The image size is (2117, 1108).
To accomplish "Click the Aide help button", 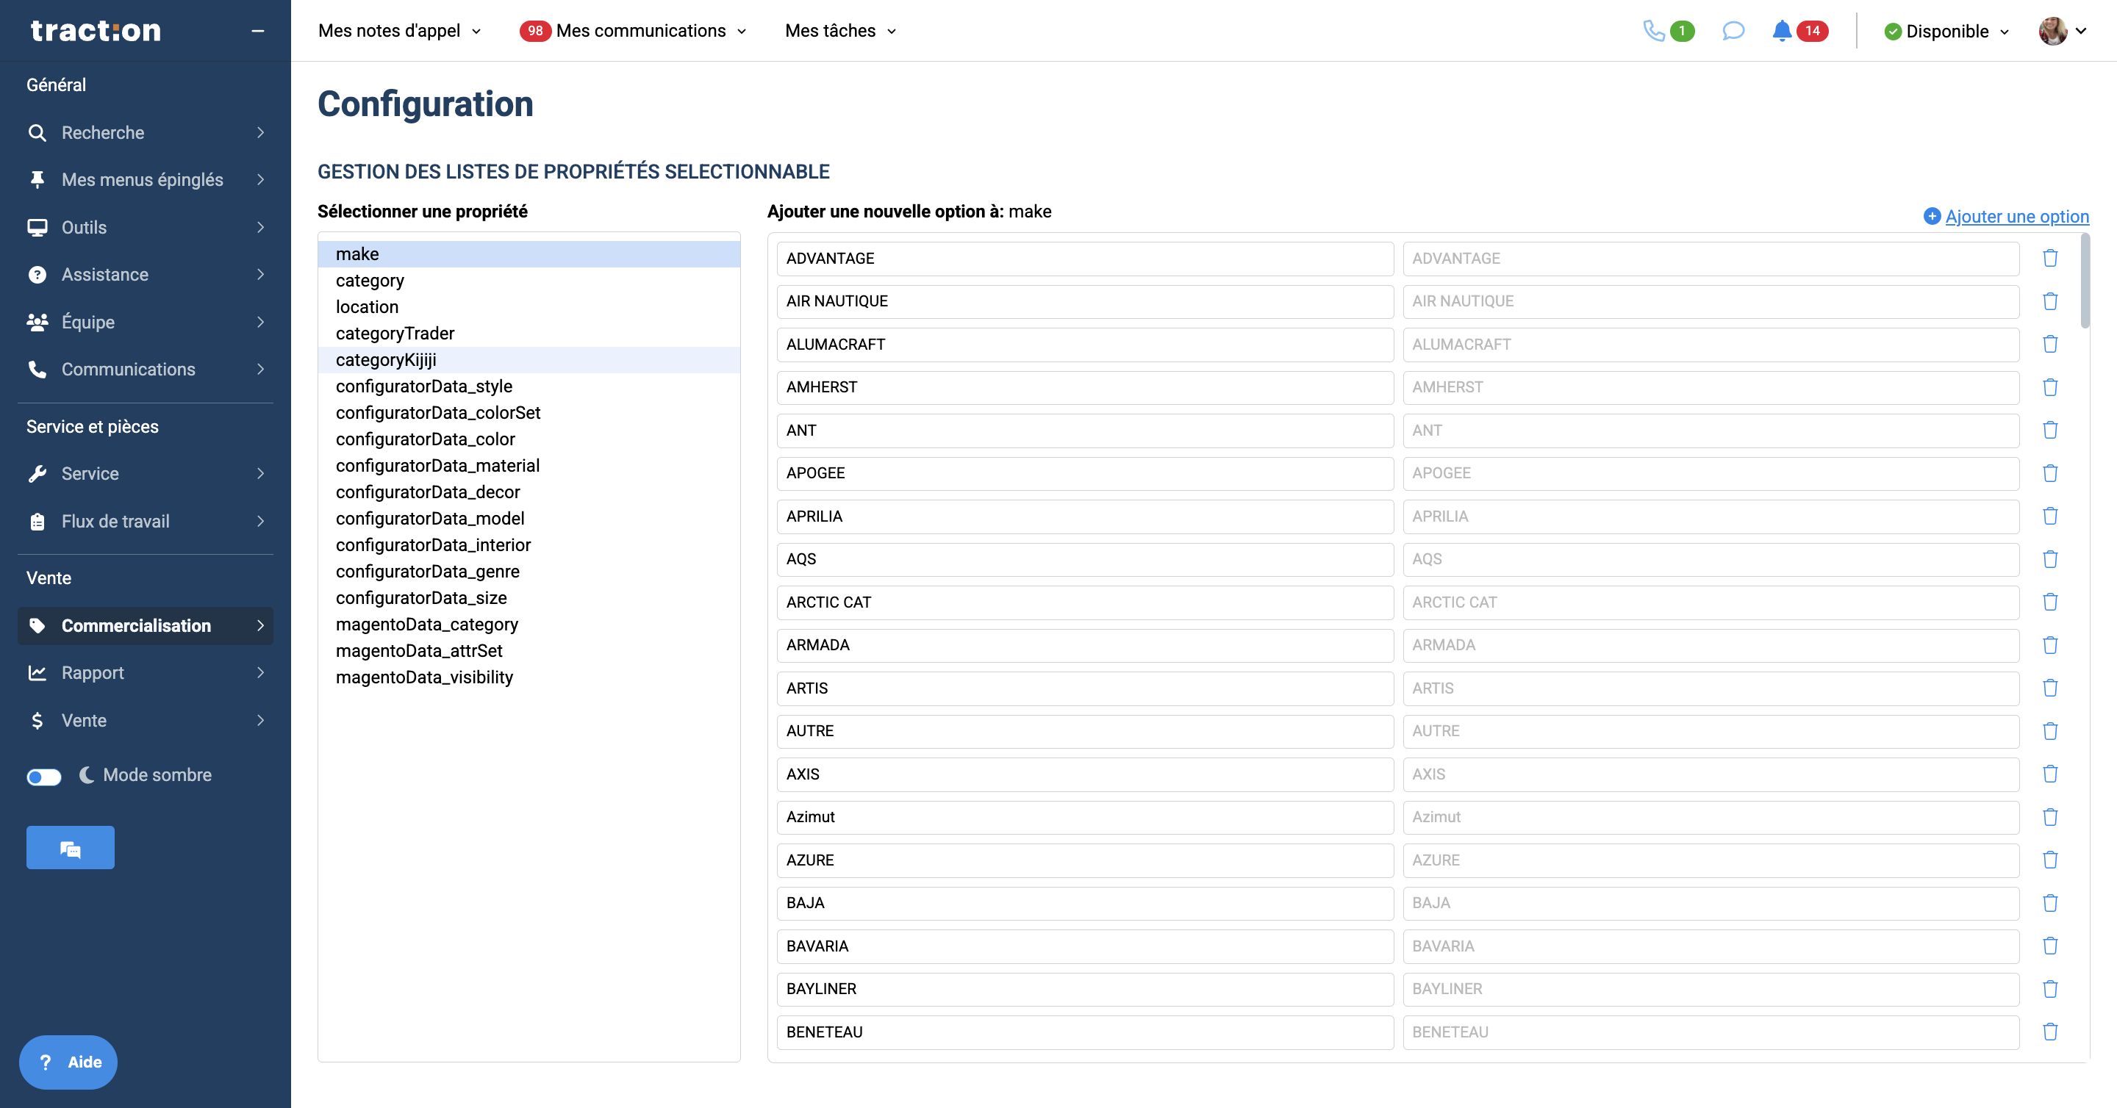I will coord(68,1062).
